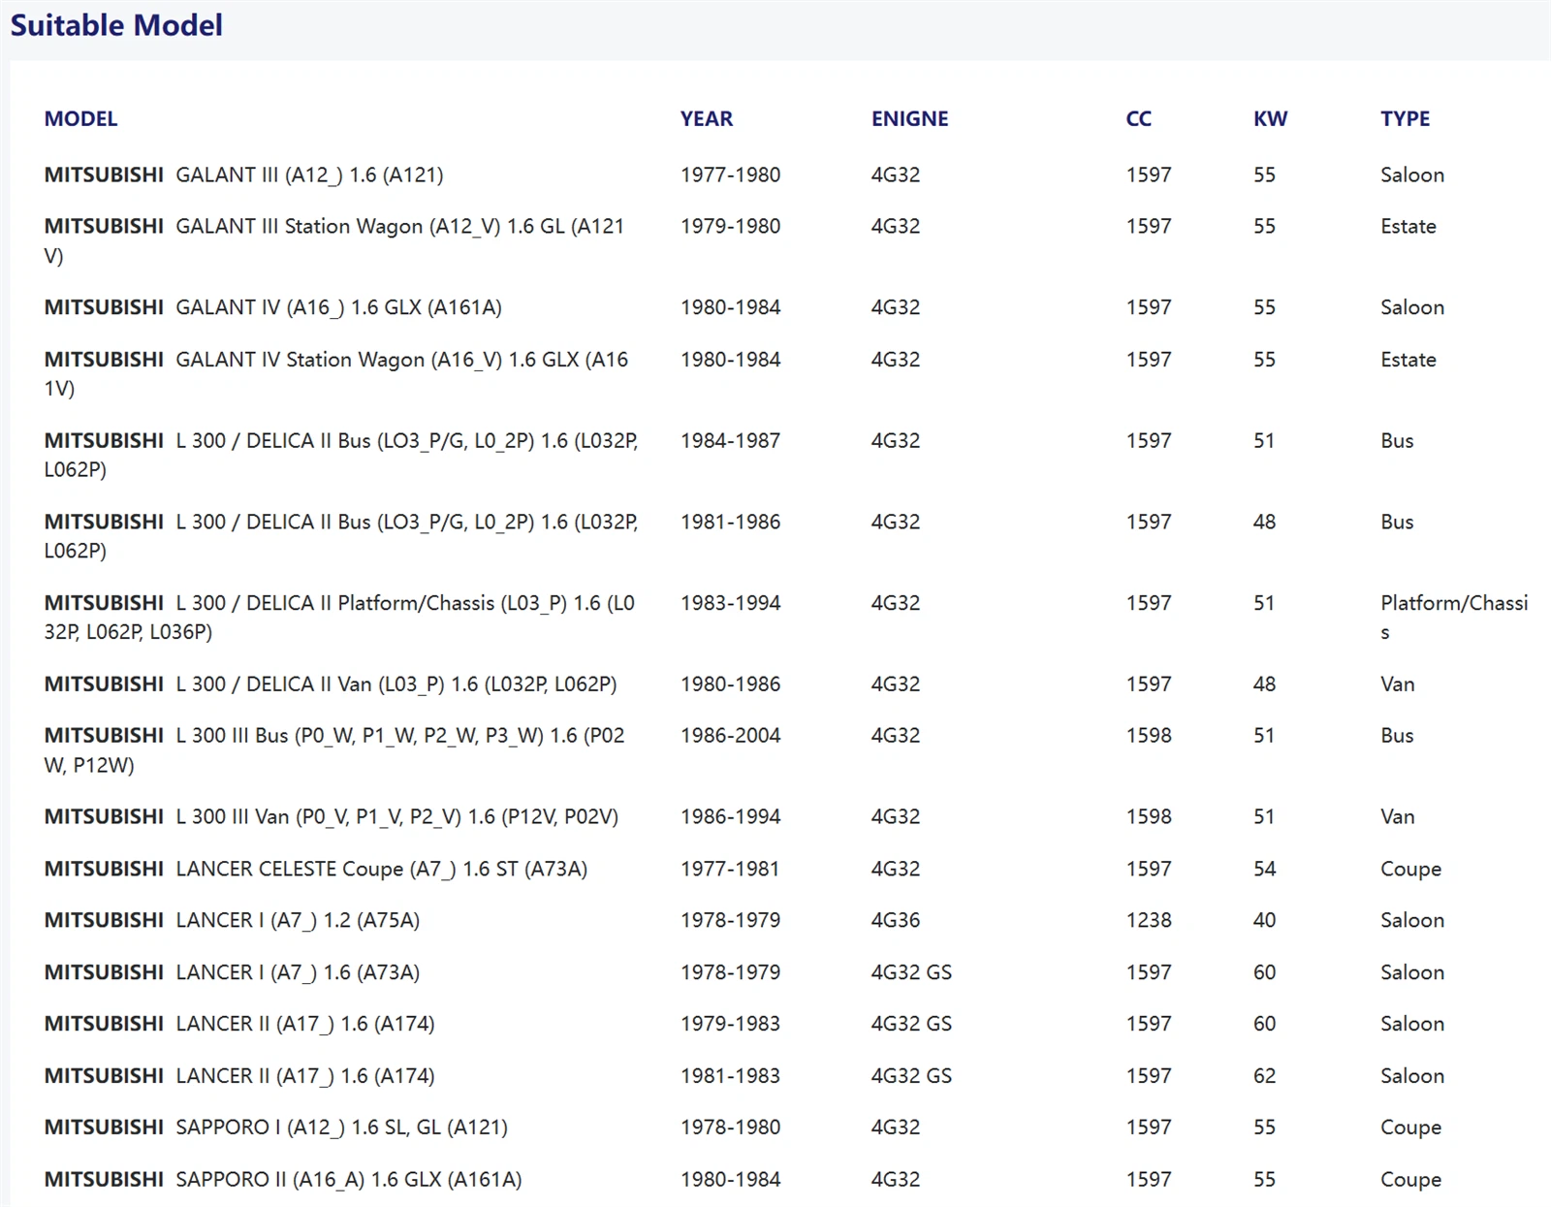Click year 1983-1994 cell
The height and width of the screenshot is (1207, 1551).
730,603
